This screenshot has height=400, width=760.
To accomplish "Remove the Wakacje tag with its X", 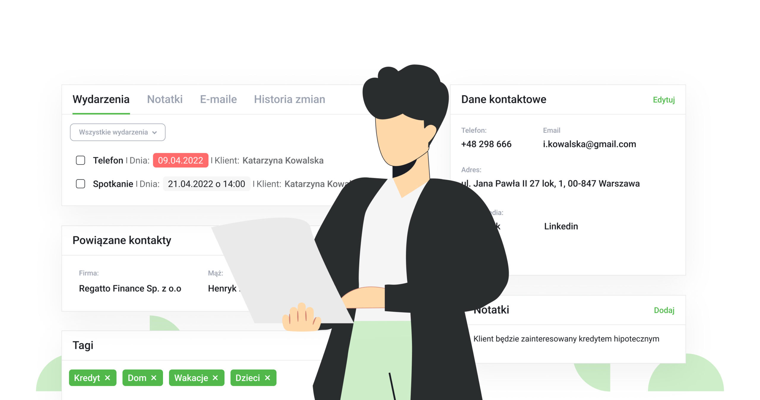I will (x=215, y=378).
